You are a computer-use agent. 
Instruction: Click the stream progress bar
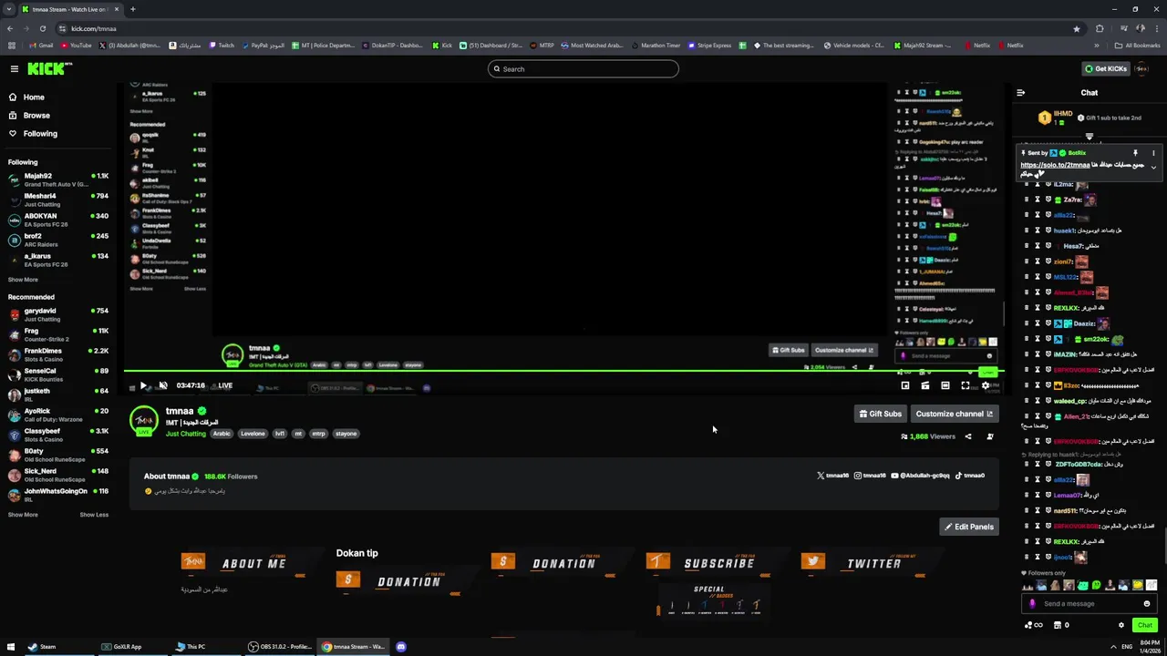(x=563, y=371)
